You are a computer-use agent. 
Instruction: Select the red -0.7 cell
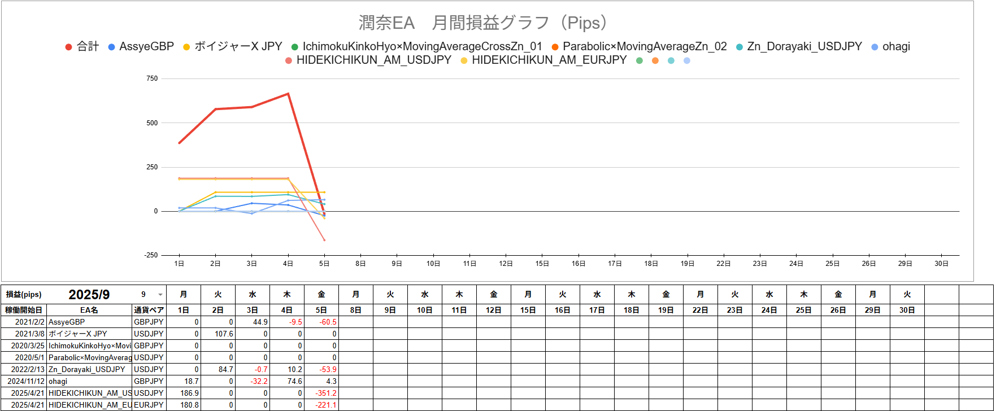click(253, 369)
